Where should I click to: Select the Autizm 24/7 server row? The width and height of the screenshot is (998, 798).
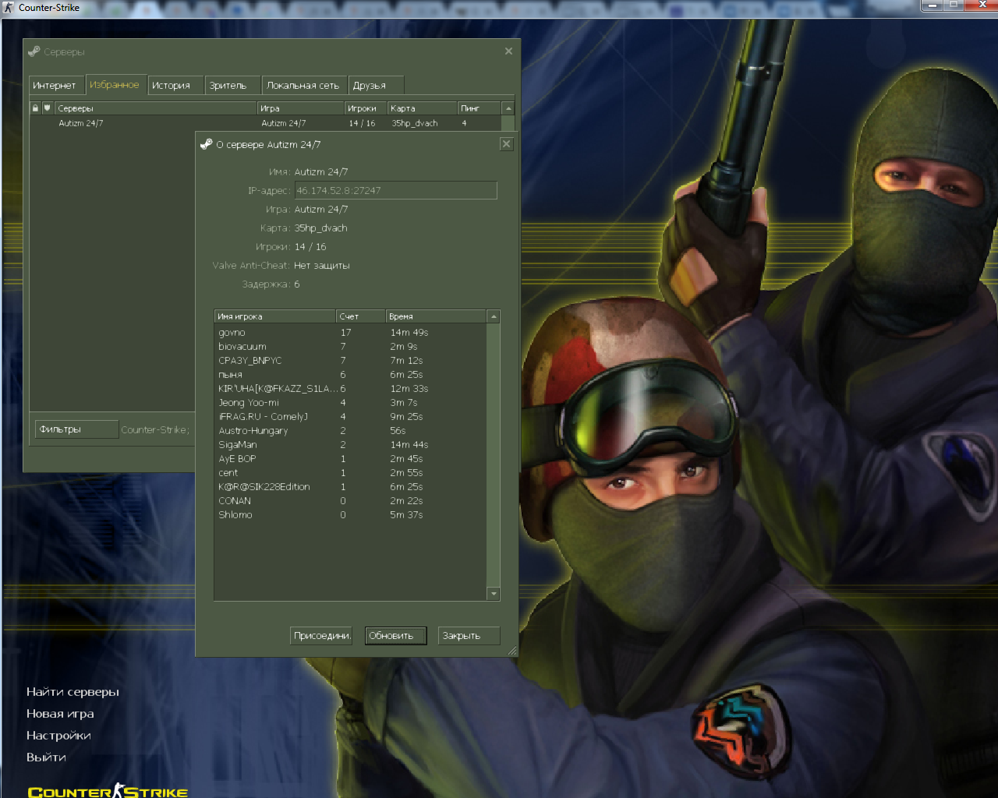click(265, 123)
